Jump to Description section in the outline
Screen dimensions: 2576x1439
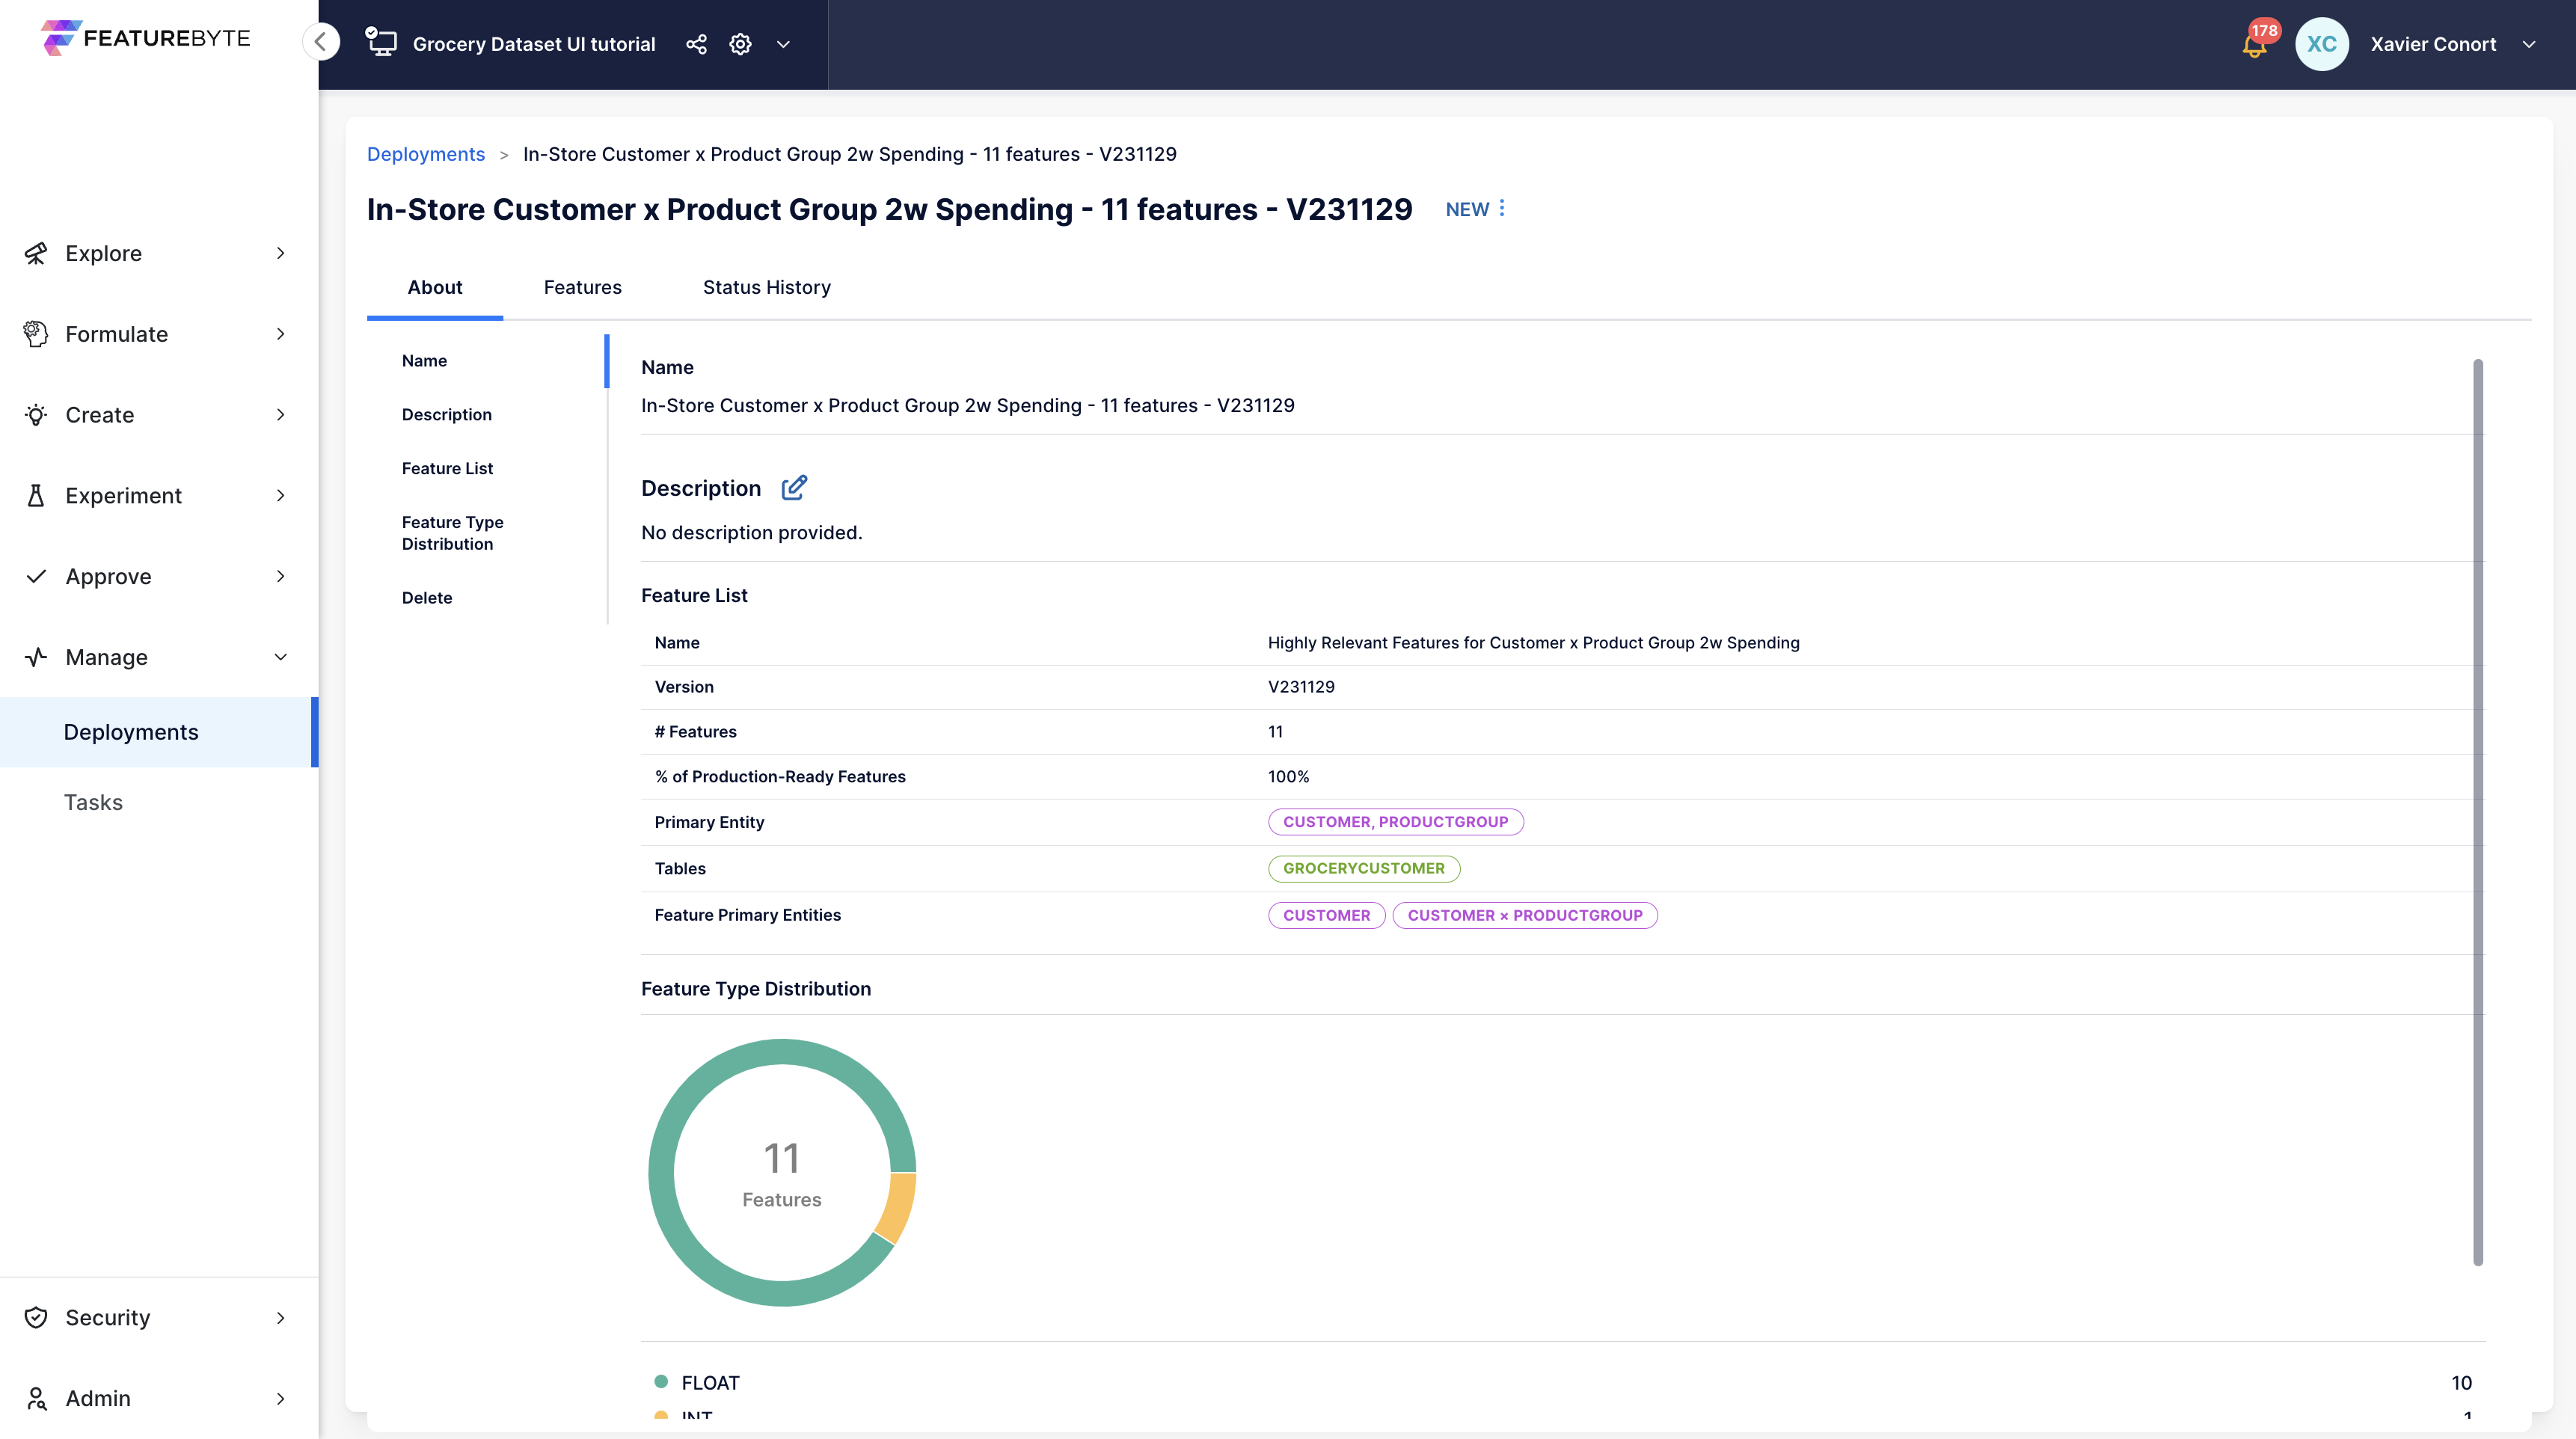click(x=447, y=415)
